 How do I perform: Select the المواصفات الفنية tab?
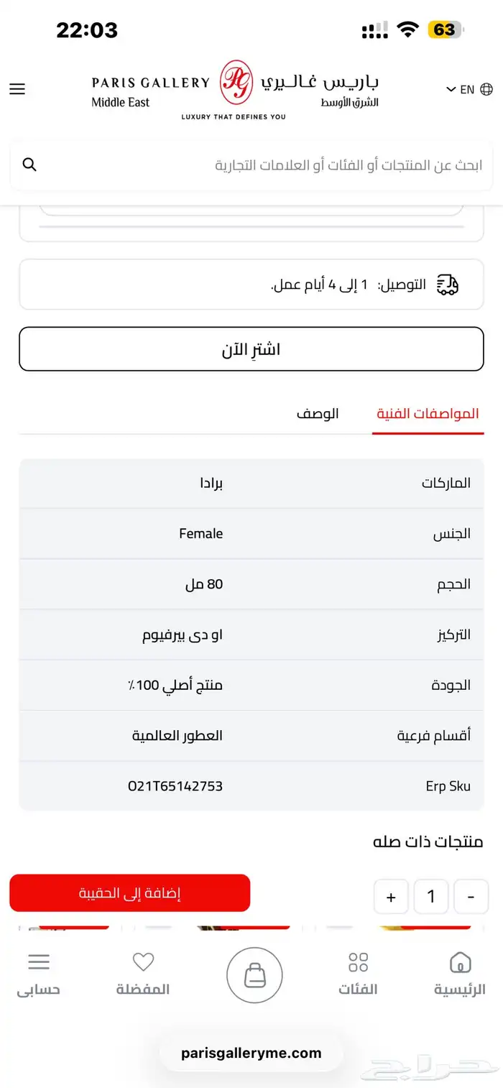[x=428, y=414]
